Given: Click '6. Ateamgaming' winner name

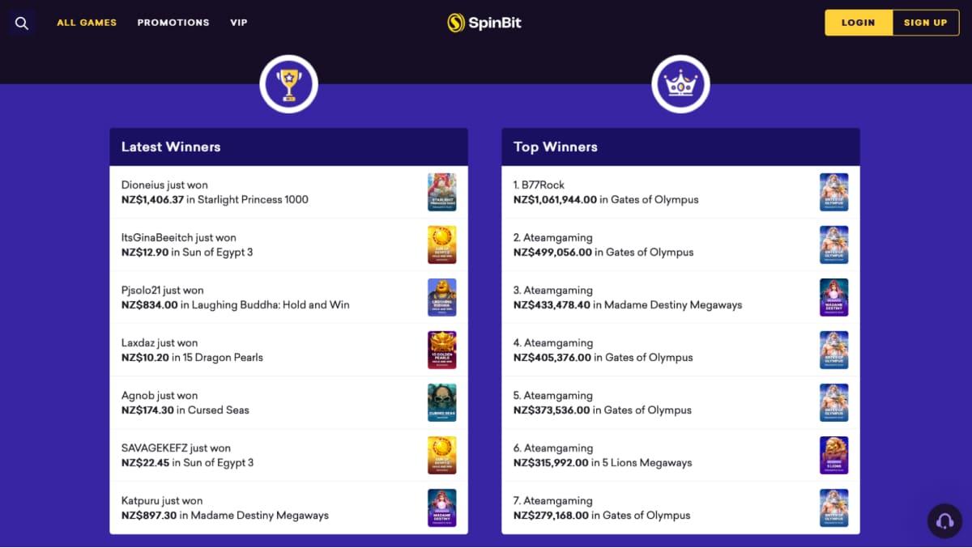Looking at the screenshot, I should point(553,448).
